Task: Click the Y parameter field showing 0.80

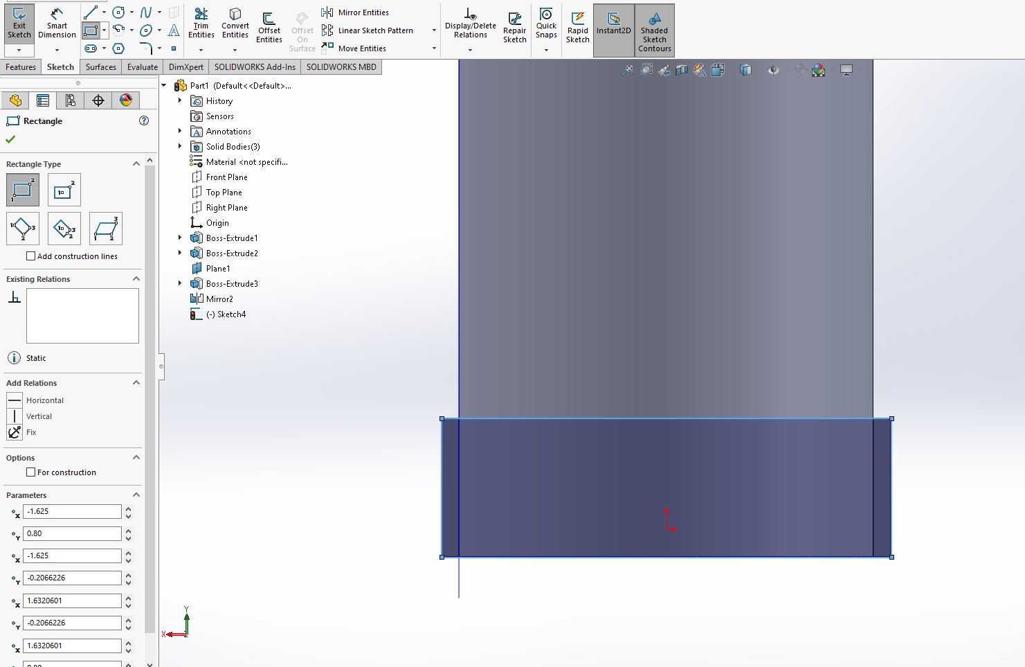Action: [72, 533]
